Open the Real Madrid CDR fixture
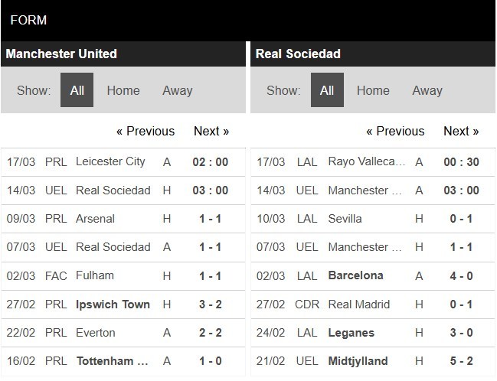 (373, 304)
